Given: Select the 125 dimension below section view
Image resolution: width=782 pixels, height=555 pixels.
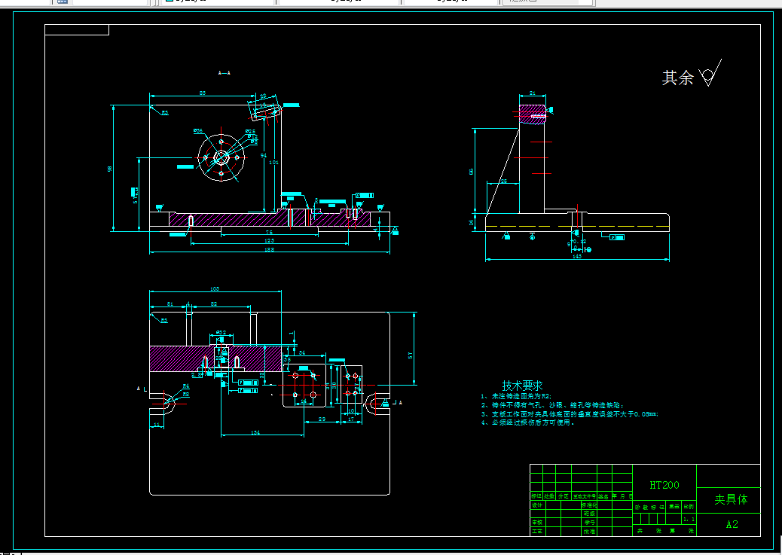Looking at the screenshot, I should [x=269, y=240].
